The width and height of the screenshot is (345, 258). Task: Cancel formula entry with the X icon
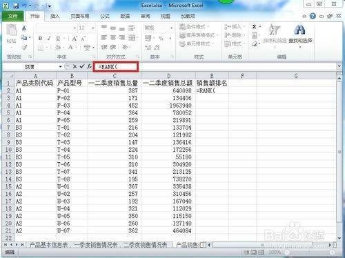point(75,66)
